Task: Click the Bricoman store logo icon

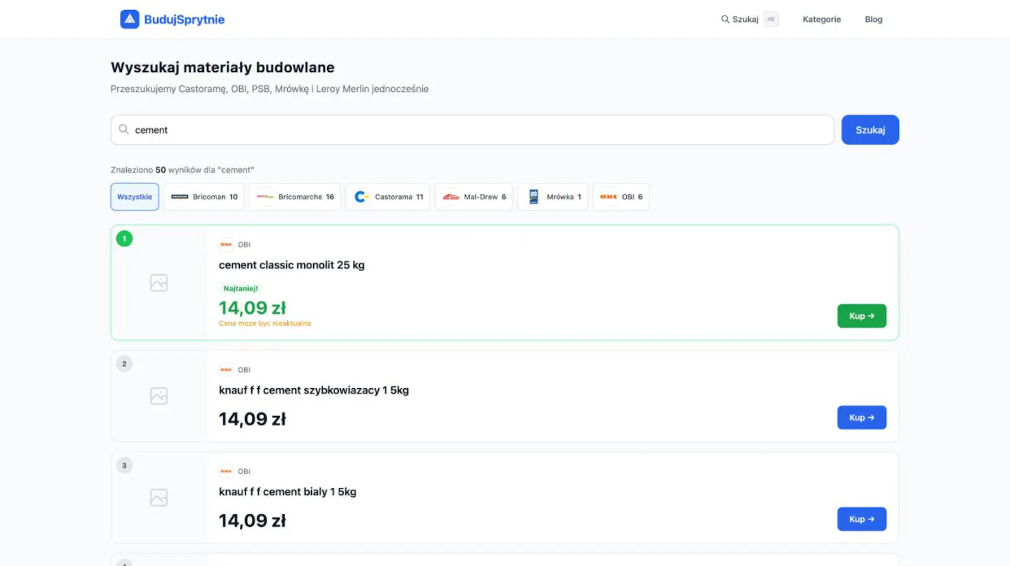Action: tap(180, 197)
